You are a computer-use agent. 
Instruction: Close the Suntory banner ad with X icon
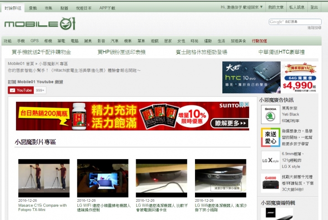click(246, 104)
